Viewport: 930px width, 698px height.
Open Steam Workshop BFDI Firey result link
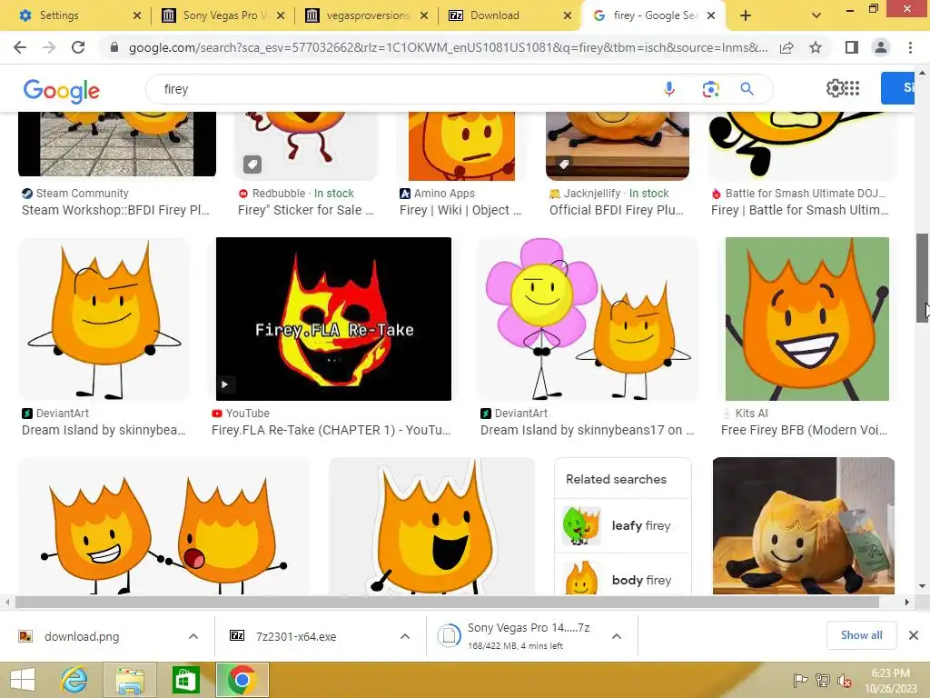(115, 210)
